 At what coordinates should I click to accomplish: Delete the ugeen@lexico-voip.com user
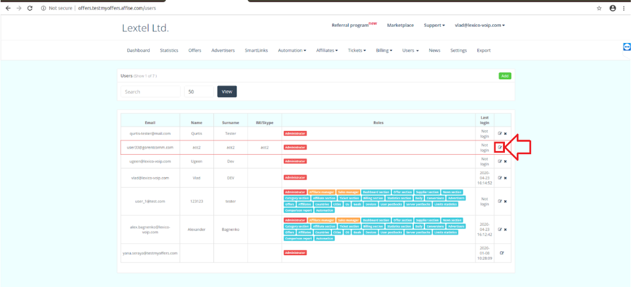tap(505, 161)
